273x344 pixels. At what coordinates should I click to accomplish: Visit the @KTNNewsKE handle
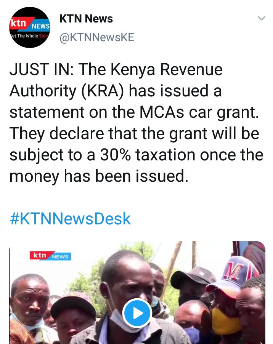tap(96, 37)
